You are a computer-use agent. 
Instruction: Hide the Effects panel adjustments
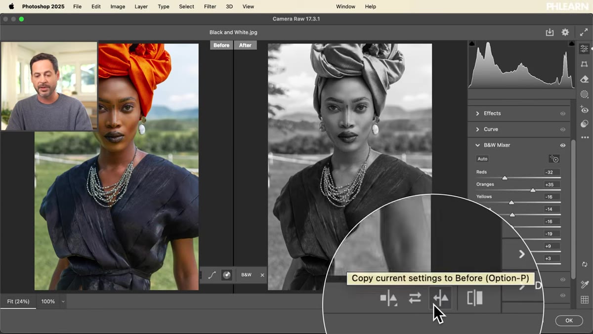[562, 114]
